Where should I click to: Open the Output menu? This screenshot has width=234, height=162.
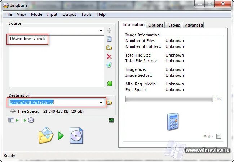click(x=69, y=14)
